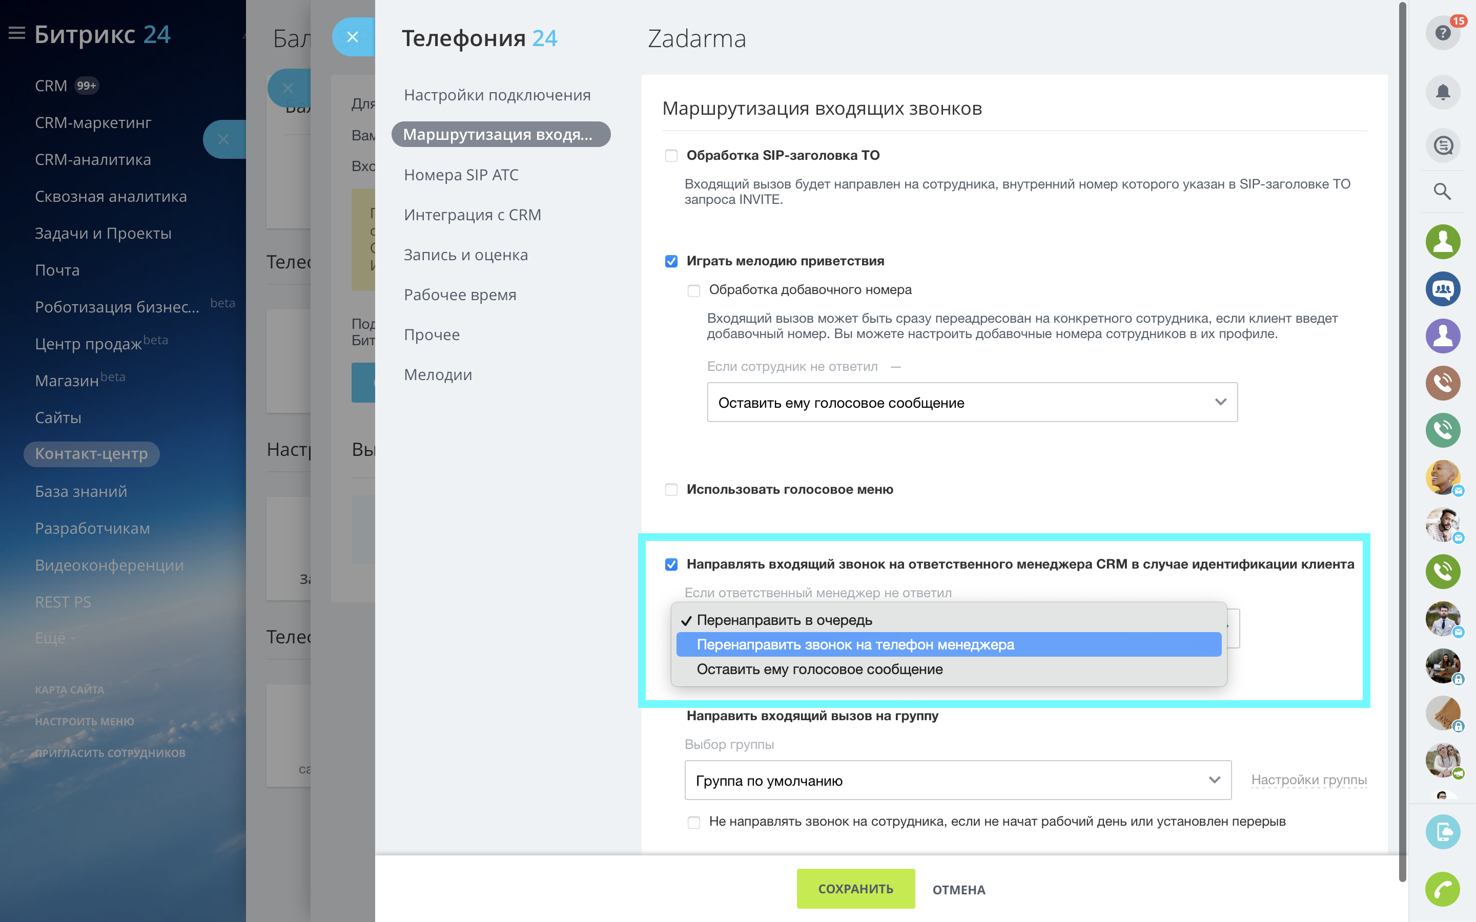Open CRM in left menu
1476x922 pixels.
[51, 86]
